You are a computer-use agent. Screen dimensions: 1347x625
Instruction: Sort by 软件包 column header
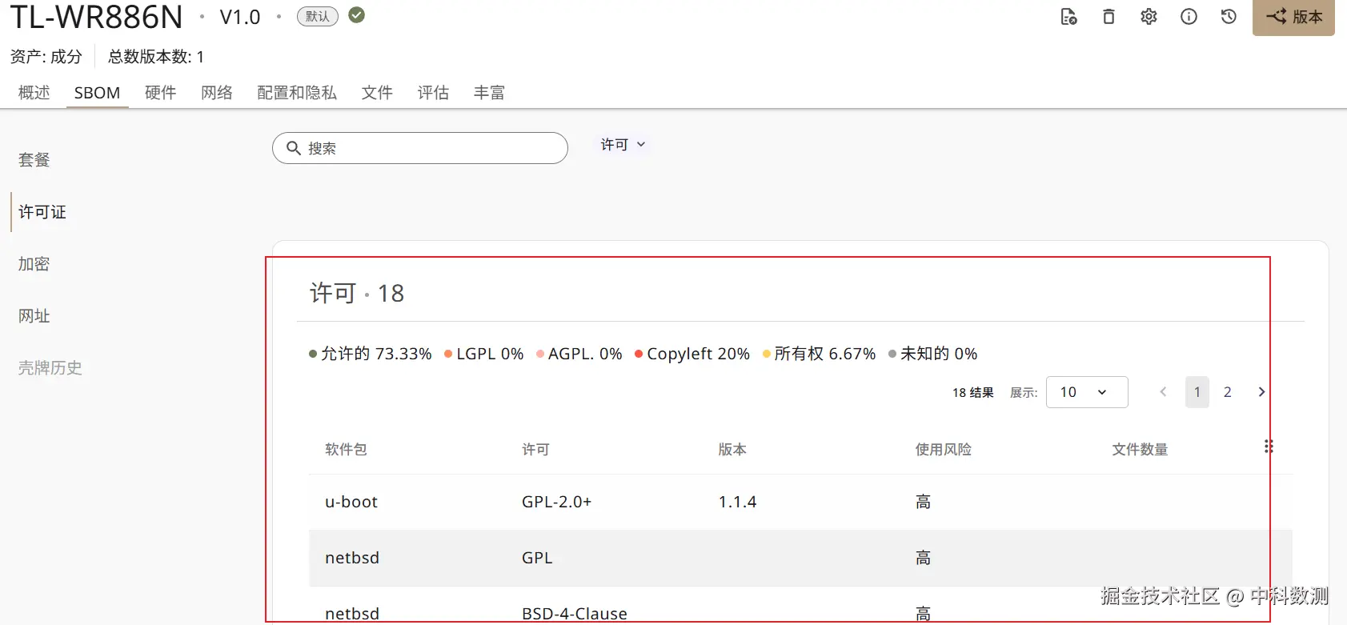(346, 450)
